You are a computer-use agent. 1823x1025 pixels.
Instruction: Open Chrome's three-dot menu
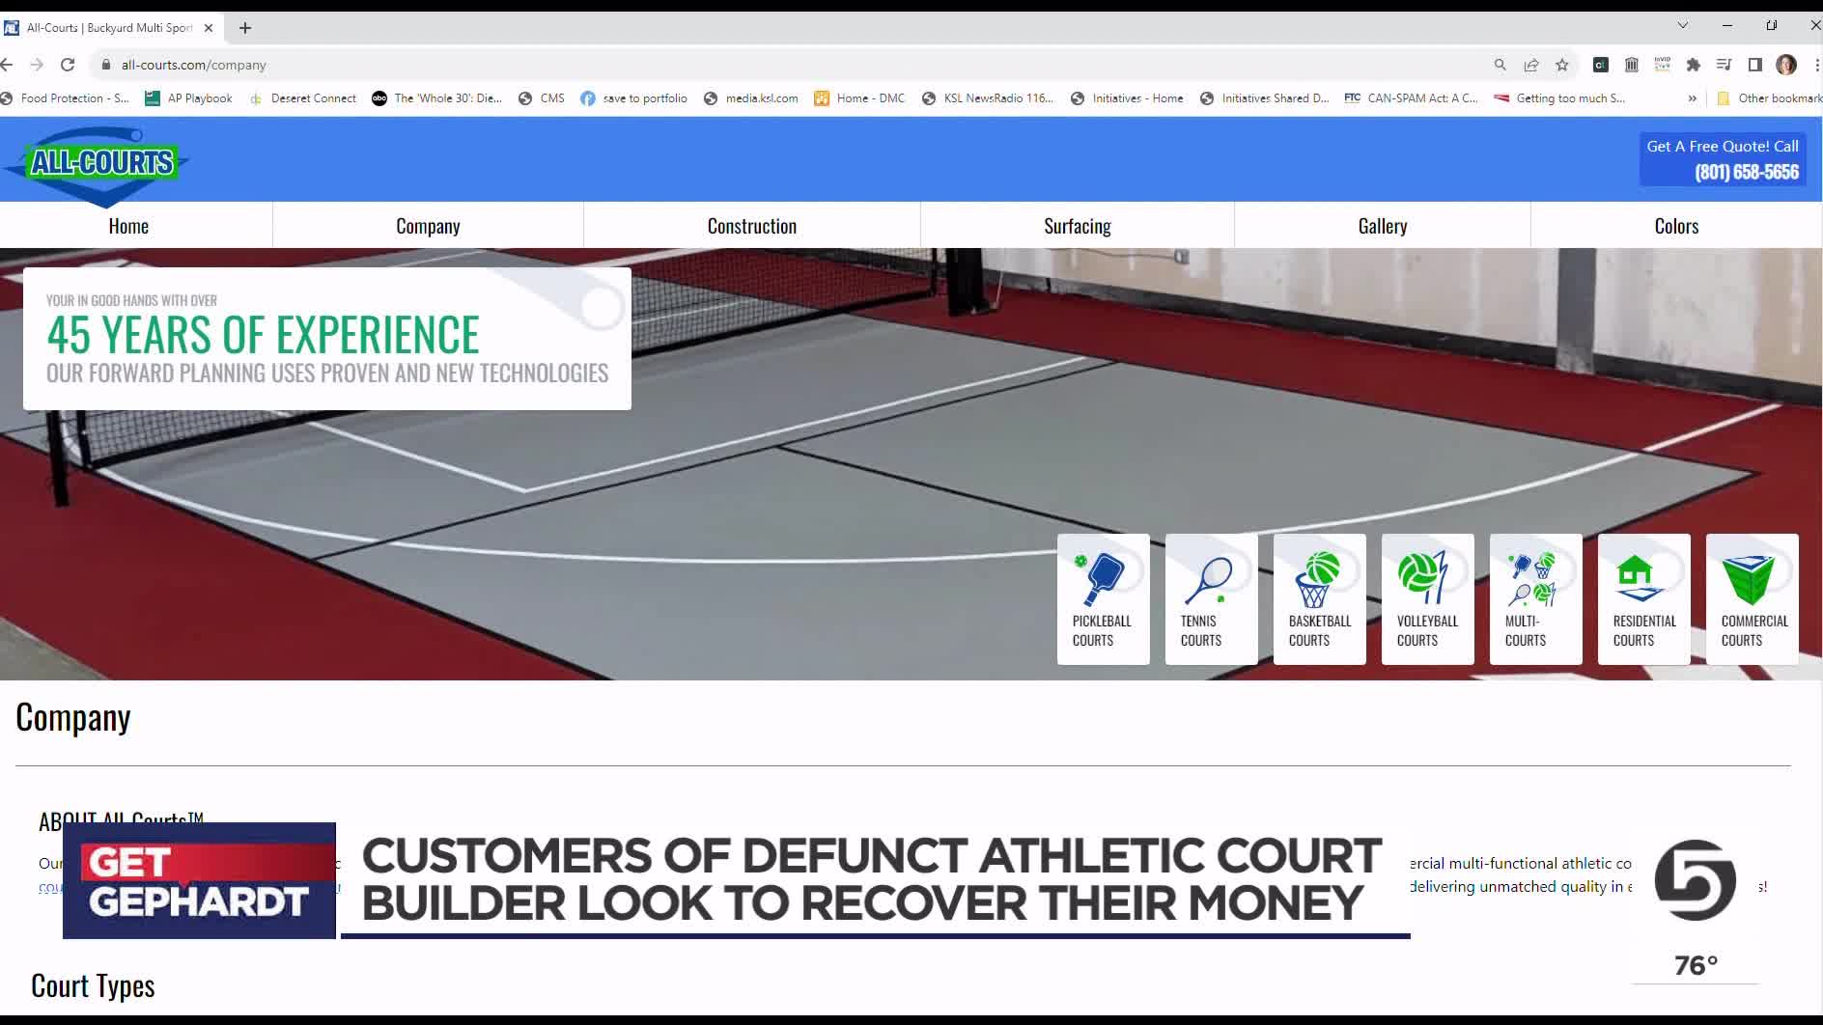tap(1816, 65)
